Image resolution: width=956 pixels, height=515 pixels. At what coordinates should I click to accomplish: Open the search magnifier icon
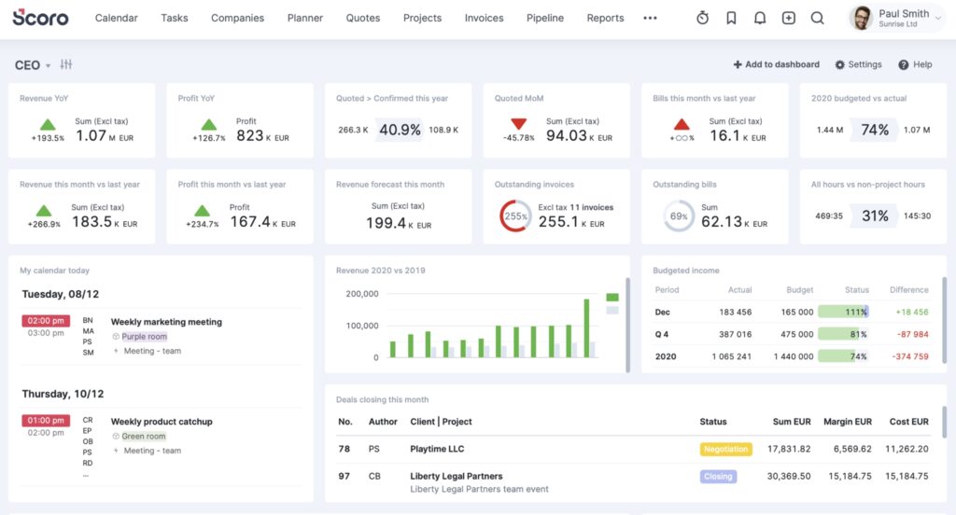[x=817, y=18]
